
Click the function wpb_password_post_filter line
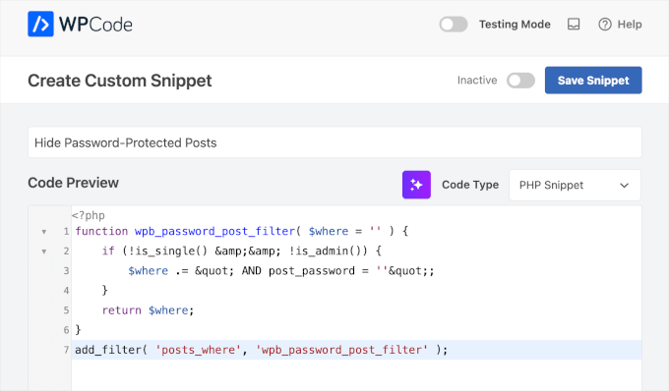[241, 231]
